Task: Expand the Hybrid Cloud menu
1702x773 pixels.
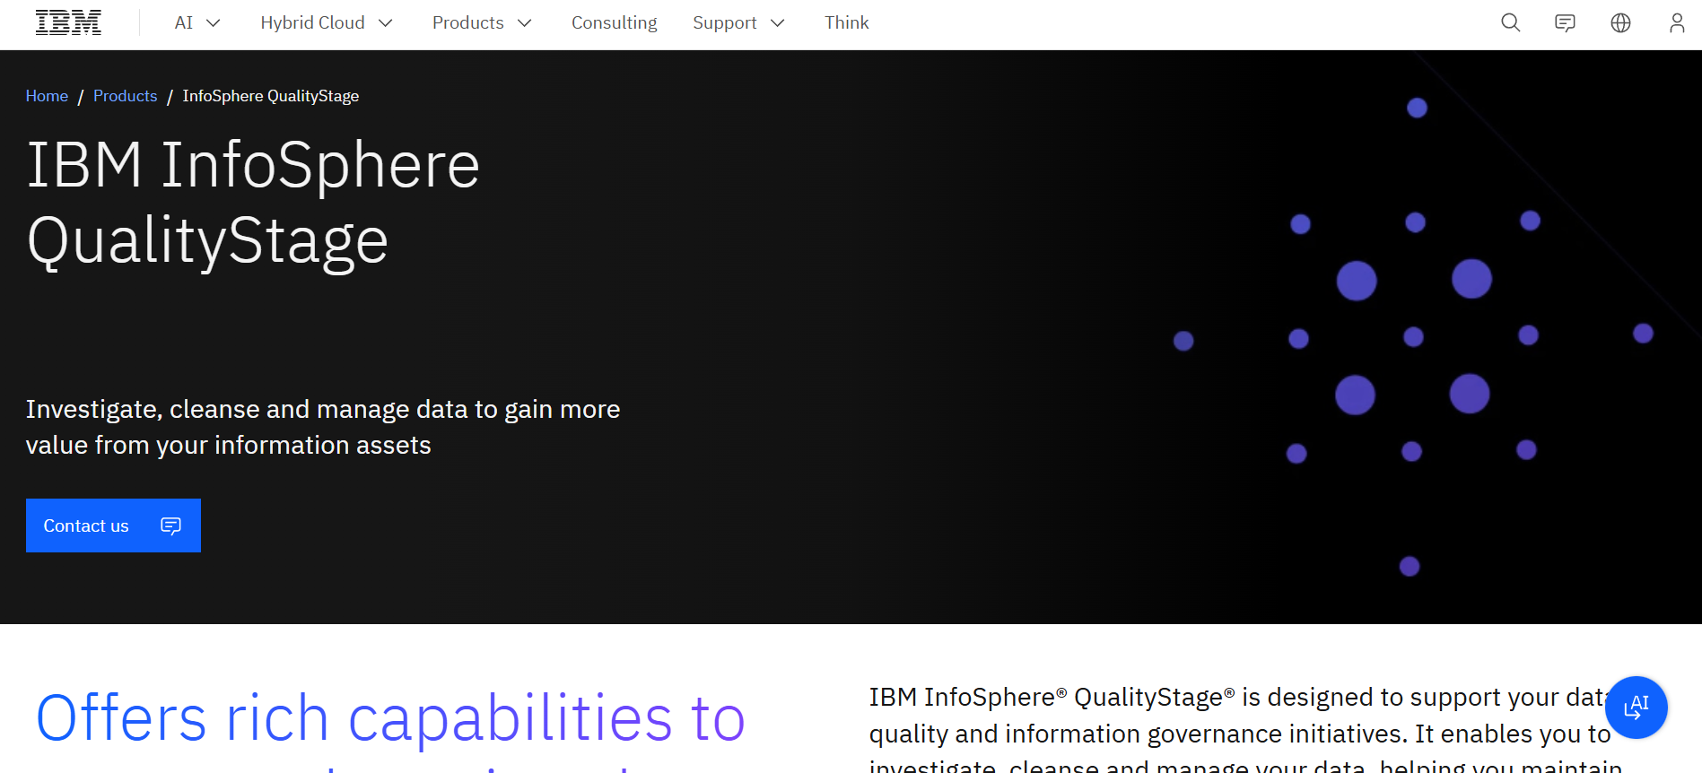Action: [x=327, y=22]
